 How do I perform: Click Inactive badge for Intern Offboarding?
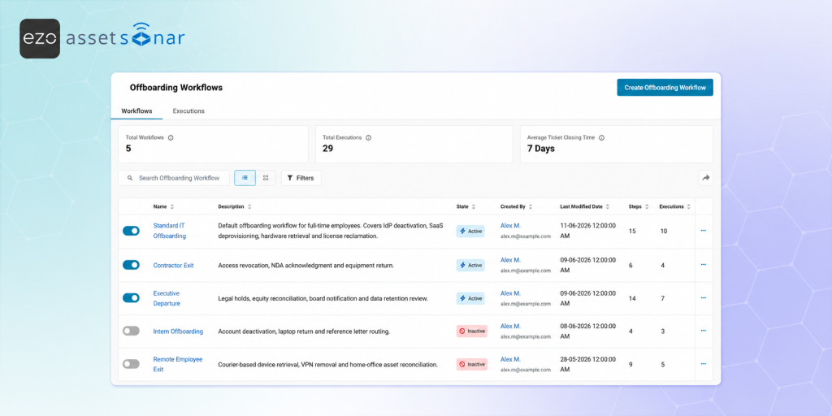pos(472,331)
